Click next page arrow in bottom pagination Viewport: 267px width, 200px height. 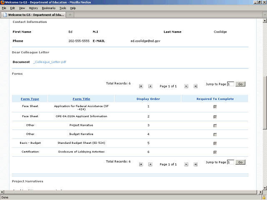[x=186, y=164]
